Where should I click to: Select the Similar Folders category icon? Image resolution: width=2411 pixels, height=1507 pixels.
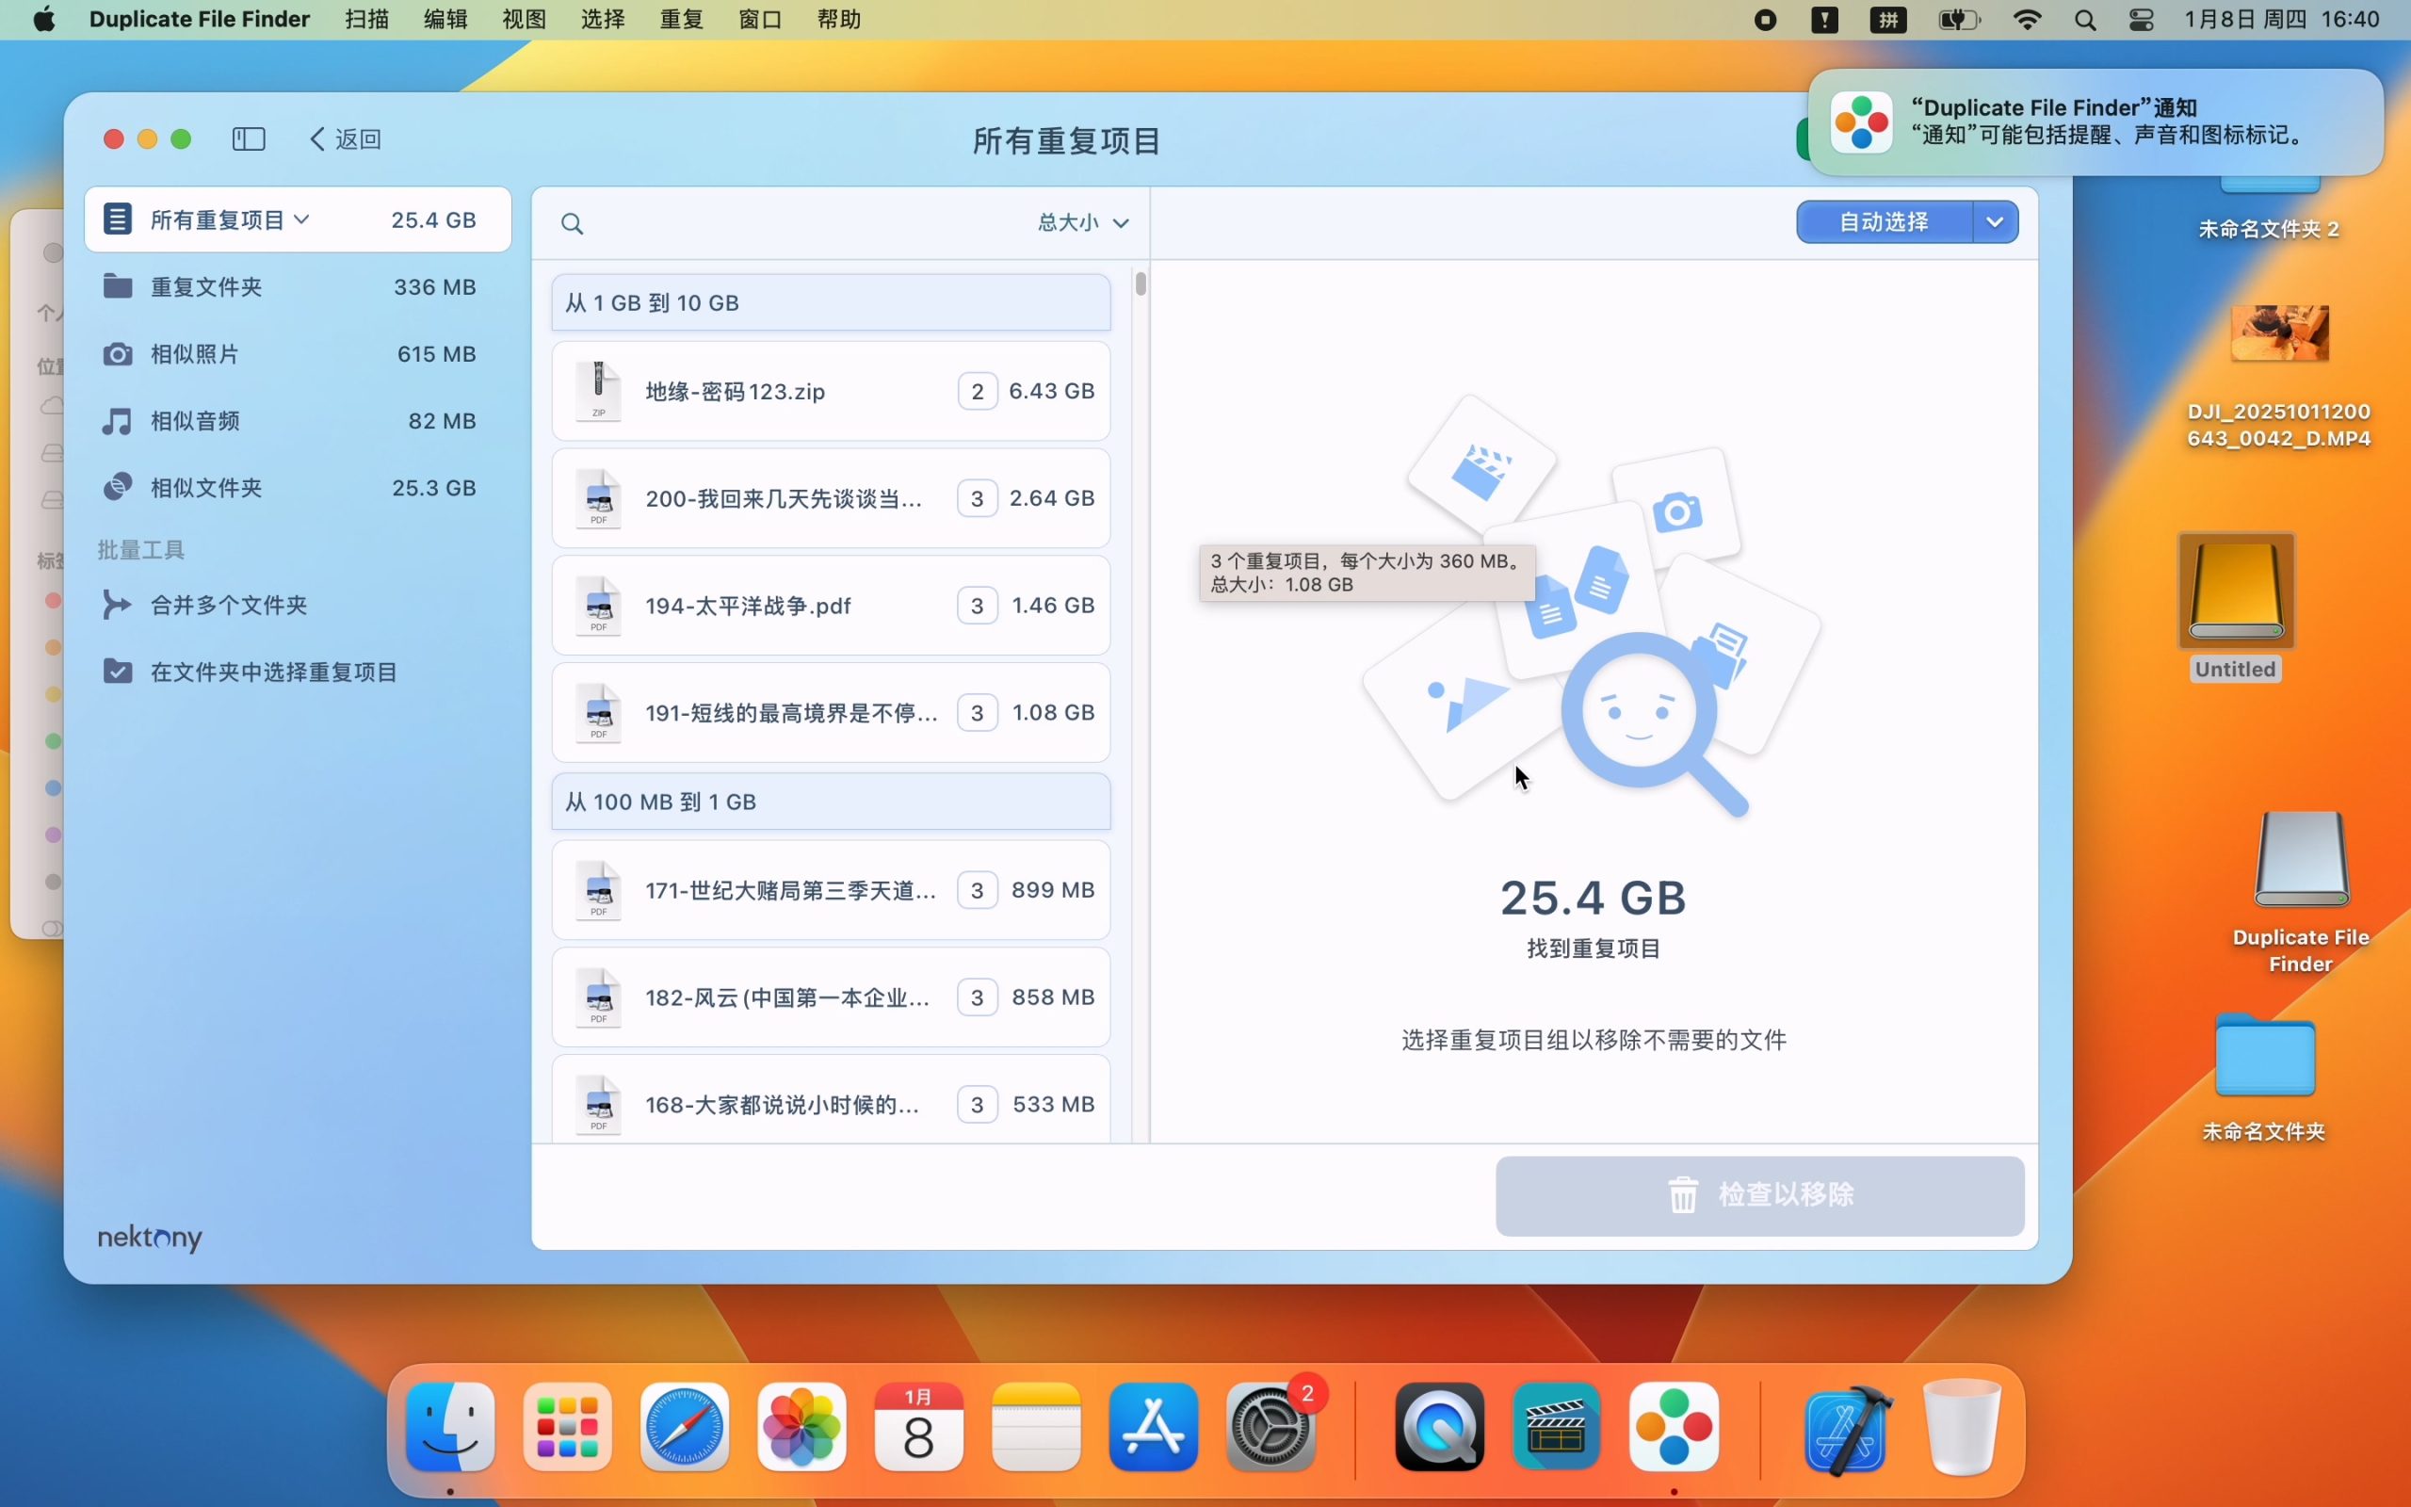point(118,487)
